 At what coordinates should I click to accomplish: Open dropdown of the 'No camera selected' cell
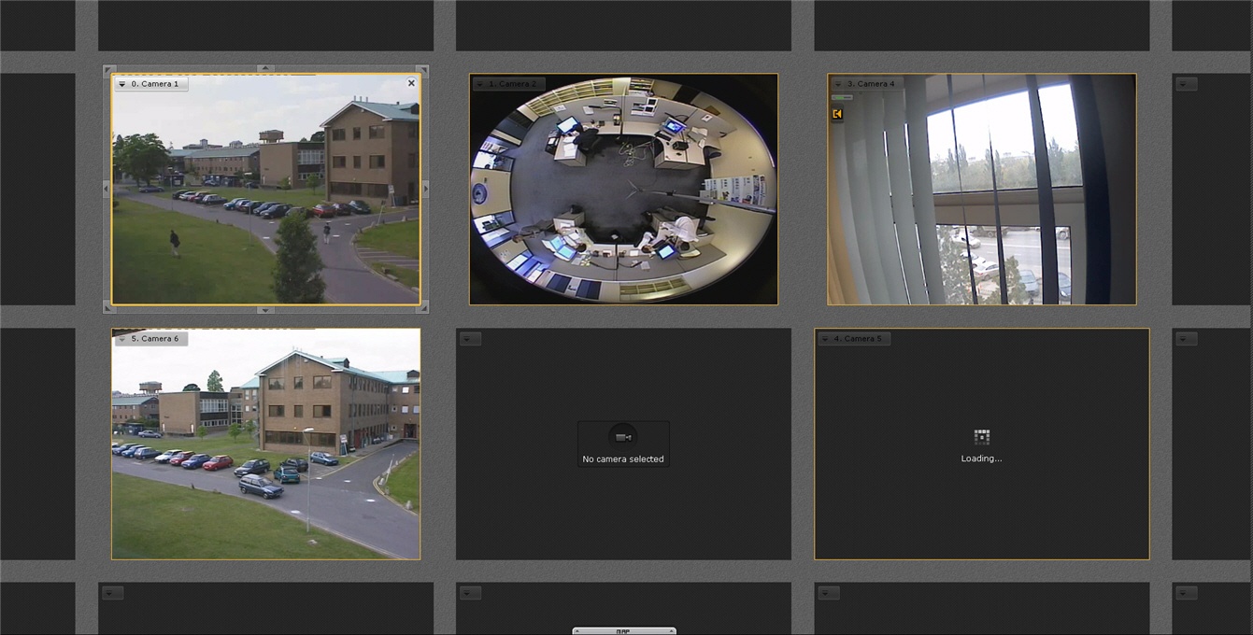pos(471,339)
